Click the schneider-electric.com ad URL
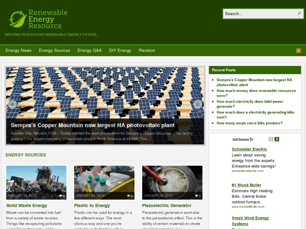 click(x=247, y=171)
